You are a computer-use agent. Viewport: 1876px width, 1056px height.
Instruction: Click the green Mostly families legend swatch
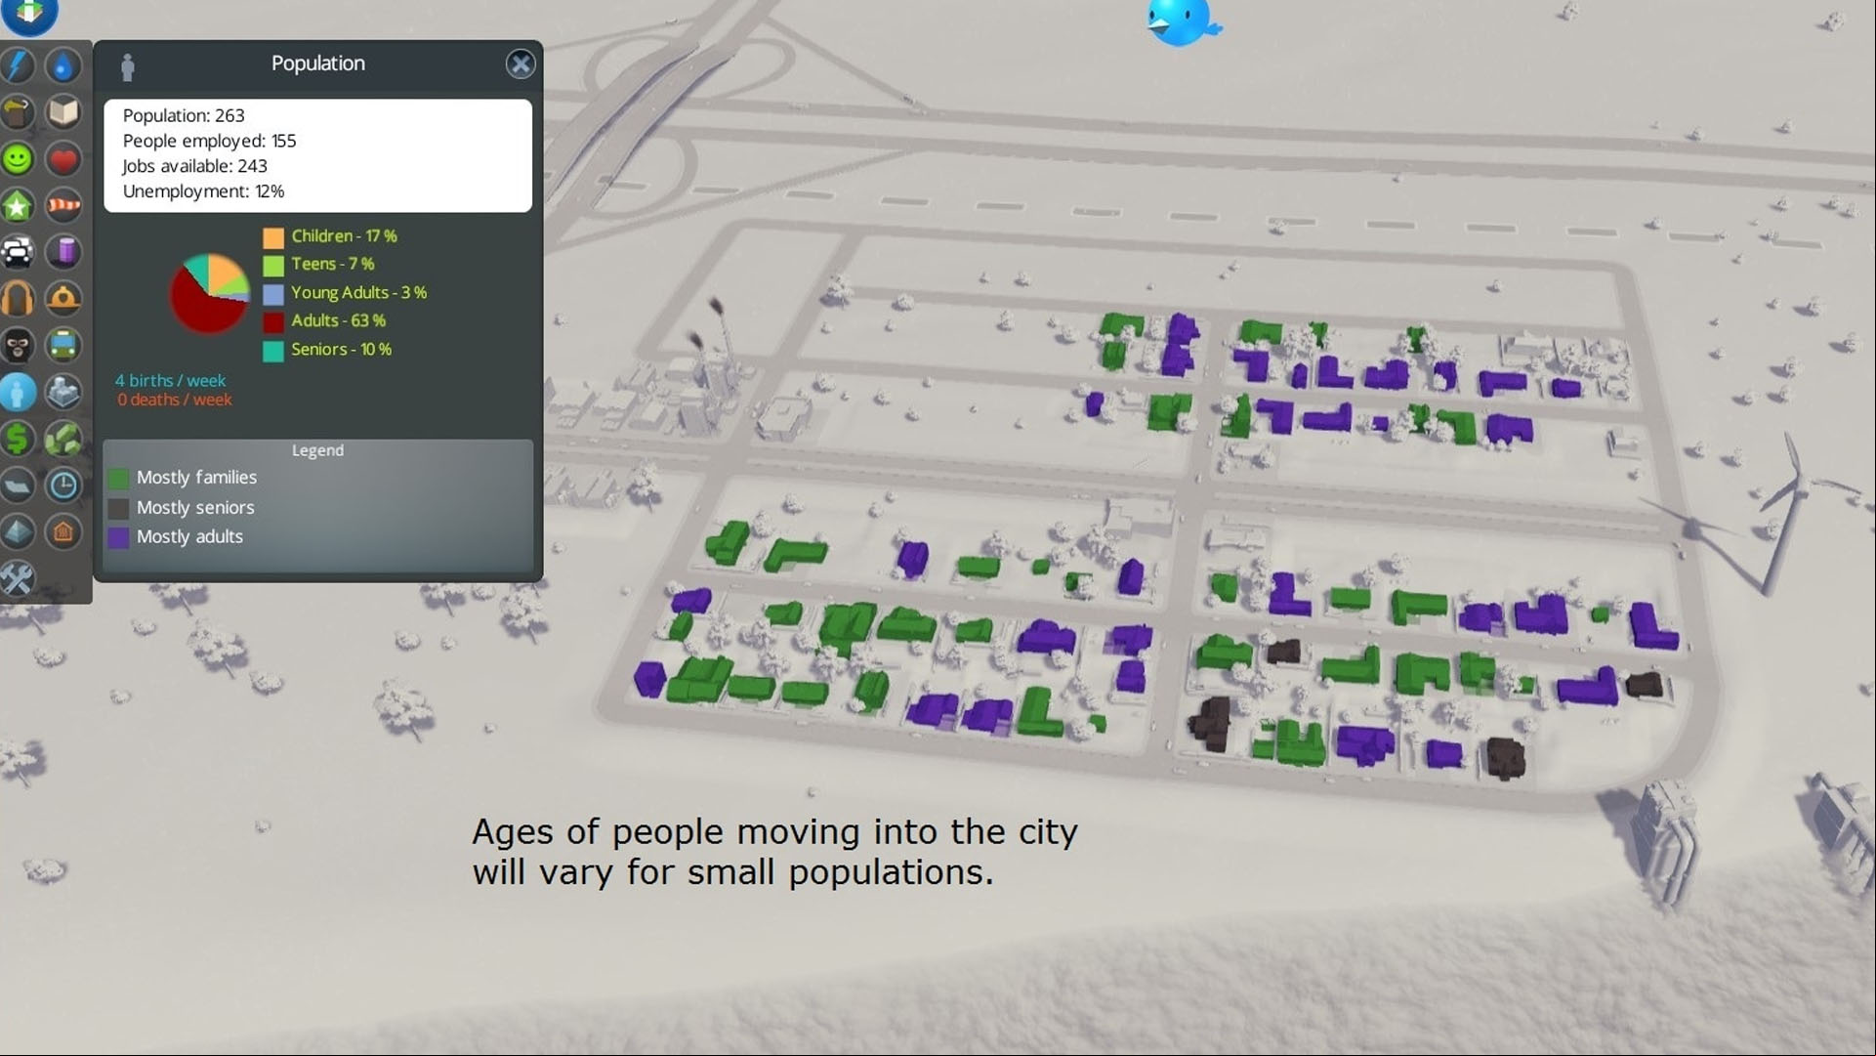(118, 479)
